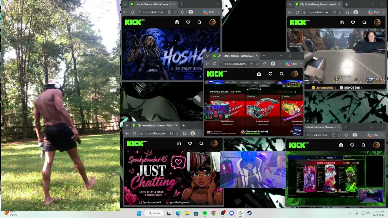
Task: Select the RunYaMoney Stream tab
Action: tap(318, 4)
